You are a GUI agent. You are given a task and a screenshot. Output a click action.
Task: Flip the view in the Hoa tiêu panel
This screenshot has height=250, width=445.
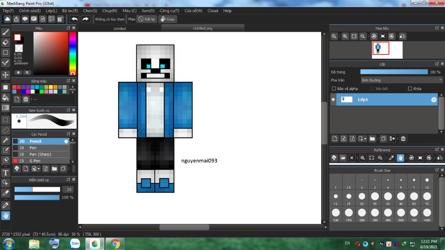402,37
